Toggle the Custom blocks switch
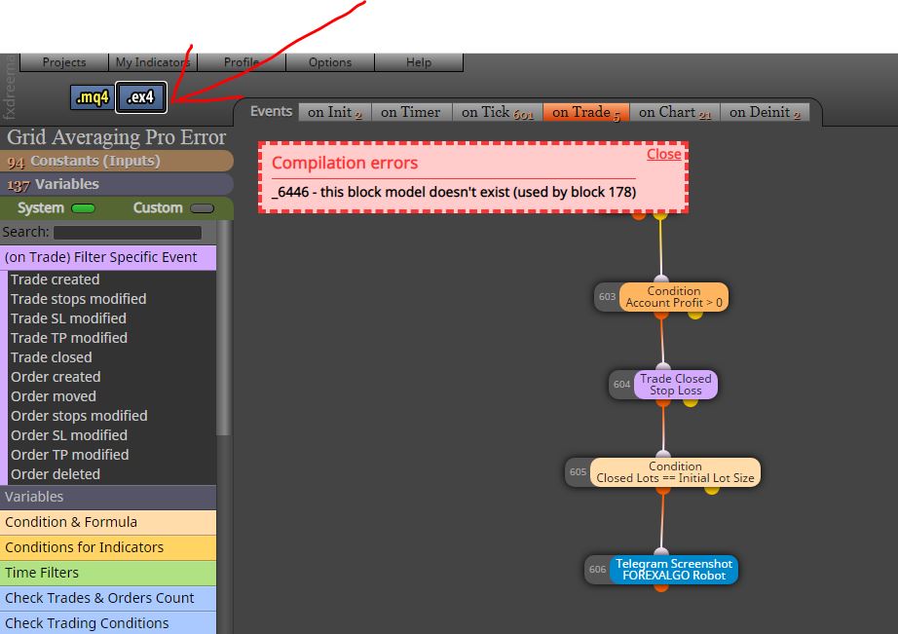Viewport: 898px width, 634px height. coord(203,208)
